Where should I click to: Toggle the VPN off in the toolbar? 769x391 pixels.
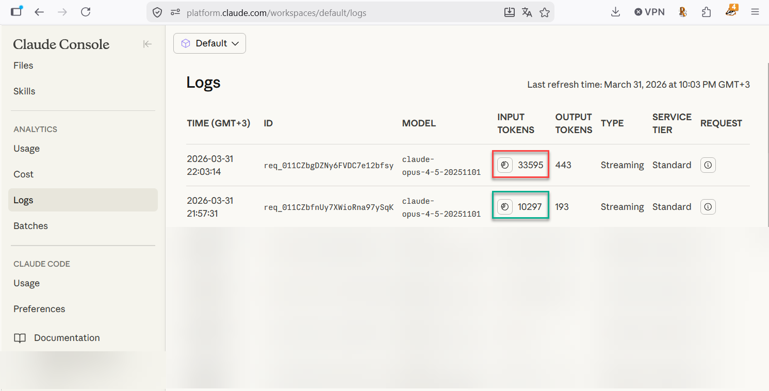(649, 11)
